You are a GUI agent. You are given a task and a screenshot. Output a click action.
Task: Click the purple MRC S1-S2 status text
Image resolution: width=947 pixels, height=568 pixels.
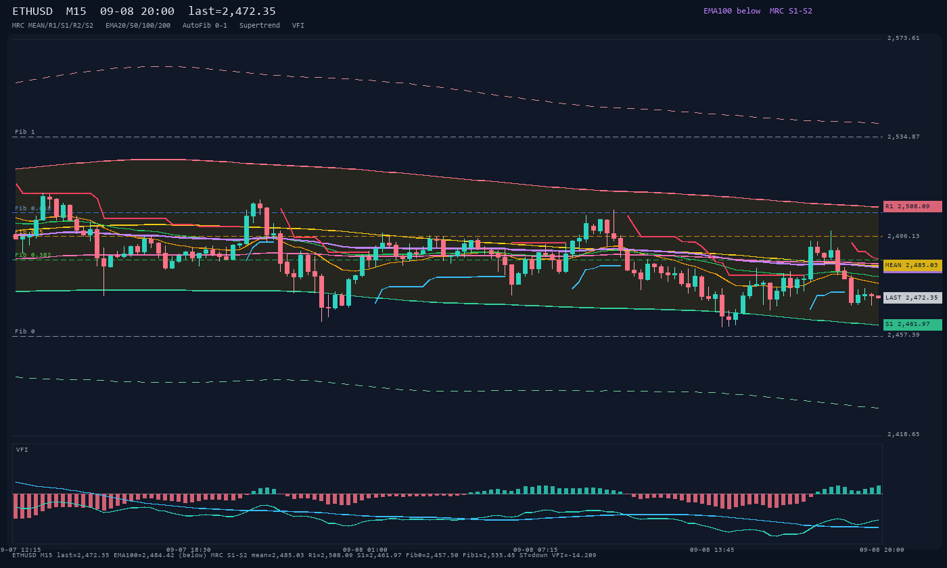pos(791,11)
